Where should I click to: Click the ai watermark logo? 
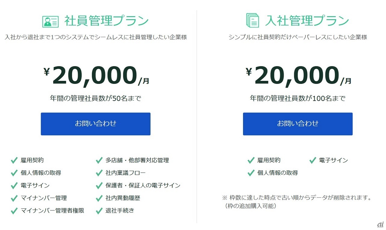point(380,225)
